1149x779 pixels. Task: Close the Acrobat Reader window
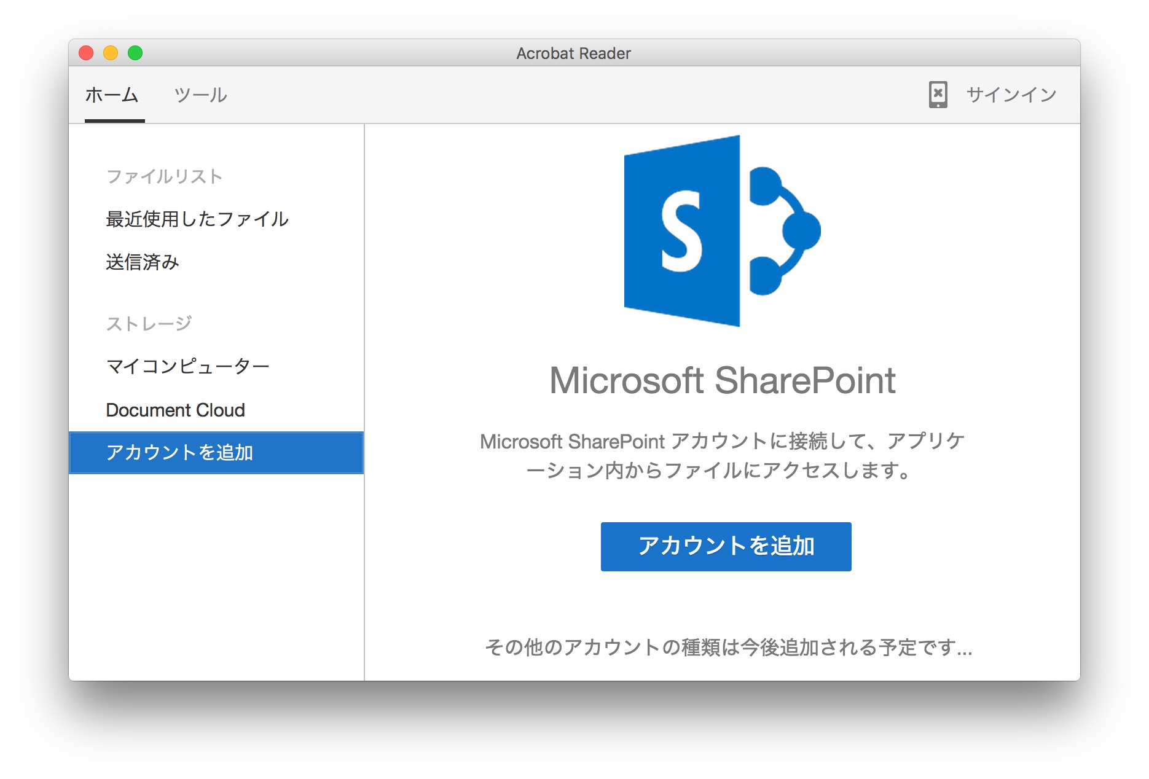(x=86, y=53)
